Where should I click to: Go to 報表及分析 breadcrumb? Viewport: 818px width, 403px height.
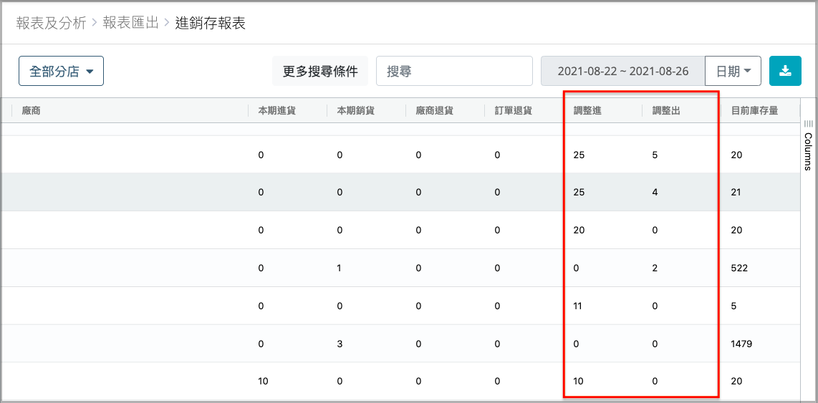pyautogui.click(x=51, y=24)
